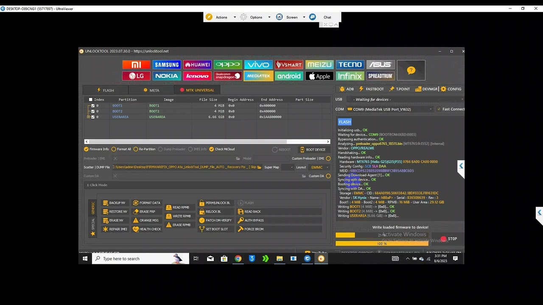Screen dimensions: 543x305
Task: Open the Layout EMMC dropdown
Action: tap(319, 167)
